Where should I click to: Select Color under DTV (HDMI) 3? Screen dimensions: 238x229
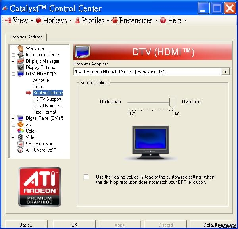coord(38,87)
